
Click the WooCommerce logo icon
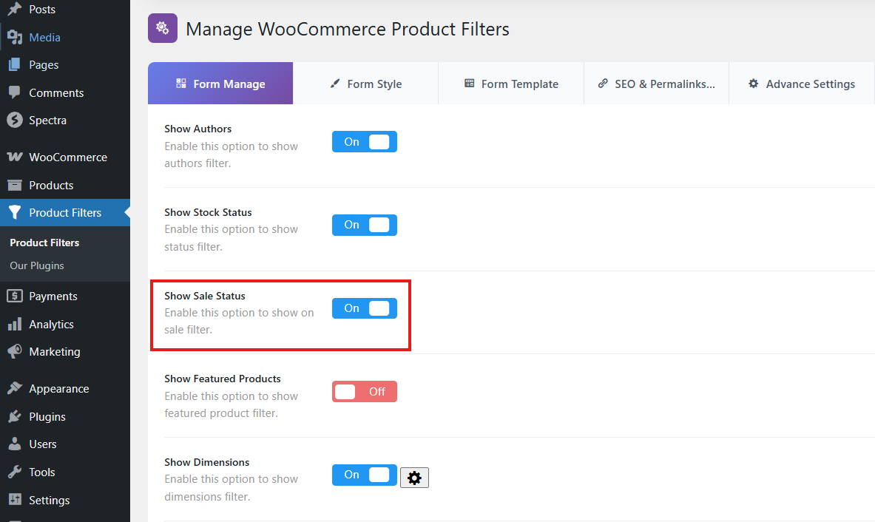(x=15, y=157)
